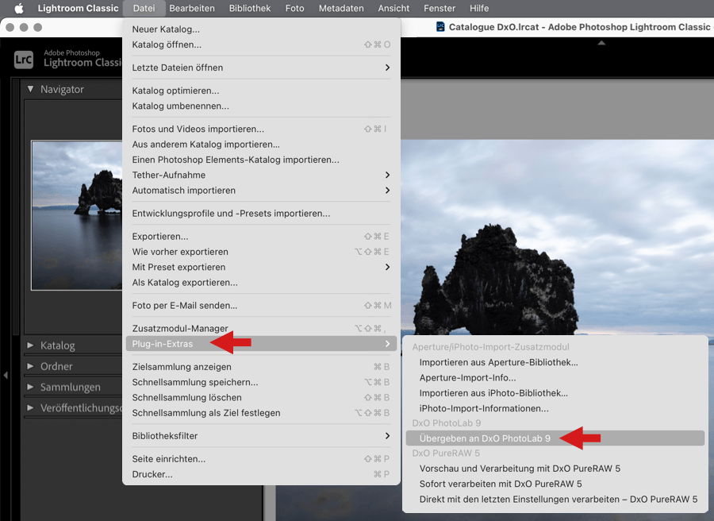This screenshot has width=714, height=521.
Task: Click the Lrc application logo
Action: click(x=24, y=60)
